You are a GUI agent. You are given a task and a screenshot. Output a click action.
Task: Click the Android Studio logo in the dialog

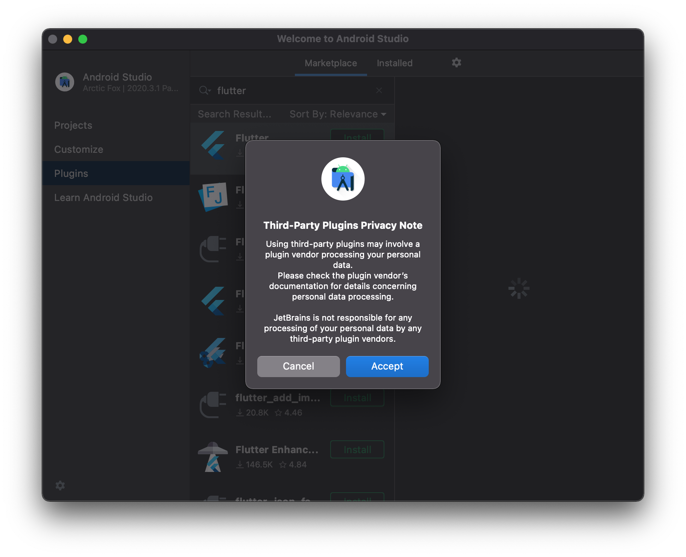[x=343, y=179]
